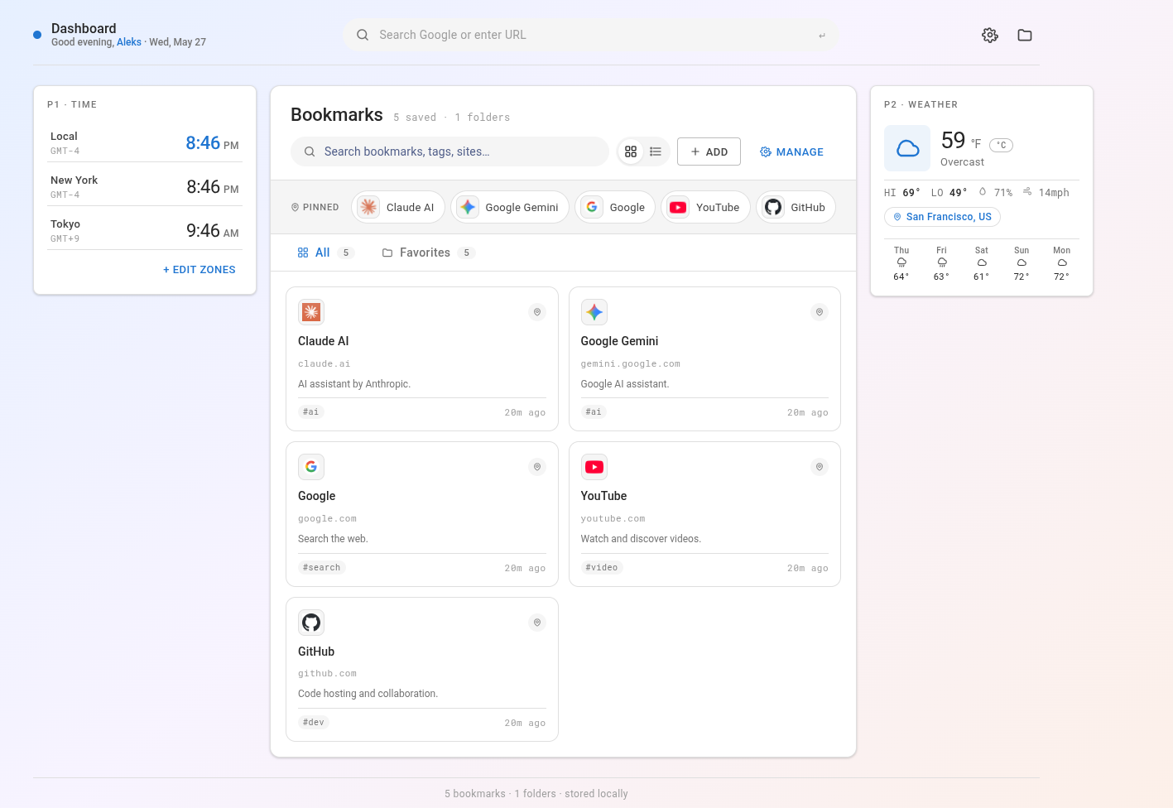
Task: Click the enter key icon in URL bar
Action: point(822,36)
